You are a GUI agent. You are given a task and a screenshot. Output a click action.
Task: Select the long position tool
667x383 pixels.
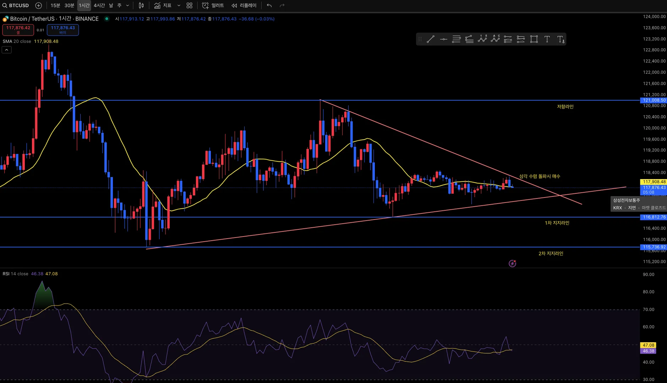pos(508,39)
